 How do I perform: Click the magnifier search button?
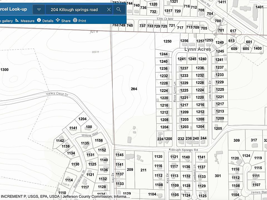click(x=119, y=9)
